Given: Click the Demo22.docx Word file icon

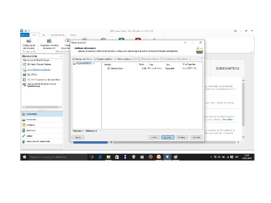Looking at the screenshot, I should 109,68.
